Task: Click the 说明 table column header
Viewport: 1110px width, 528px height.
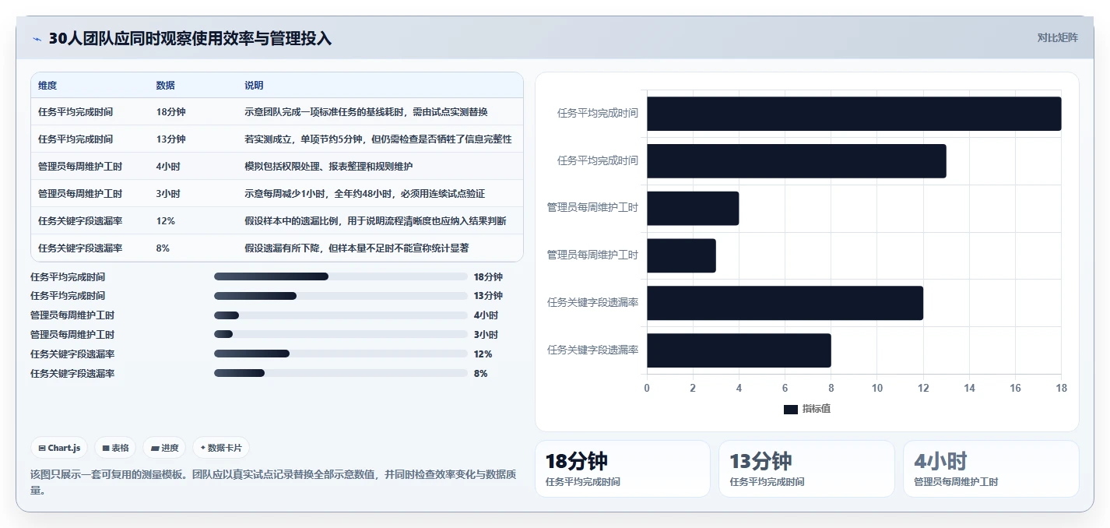Action: pyautogui.click(x=254, y=86)
